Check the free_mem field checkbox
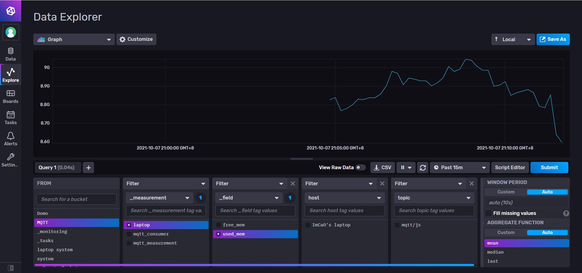This screenshot has height=273, width=582. click(x=218, y=225)
